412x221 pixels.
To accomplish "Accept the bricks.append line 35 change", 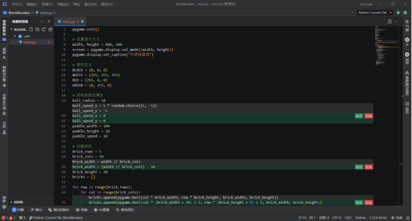I will 359,203.
